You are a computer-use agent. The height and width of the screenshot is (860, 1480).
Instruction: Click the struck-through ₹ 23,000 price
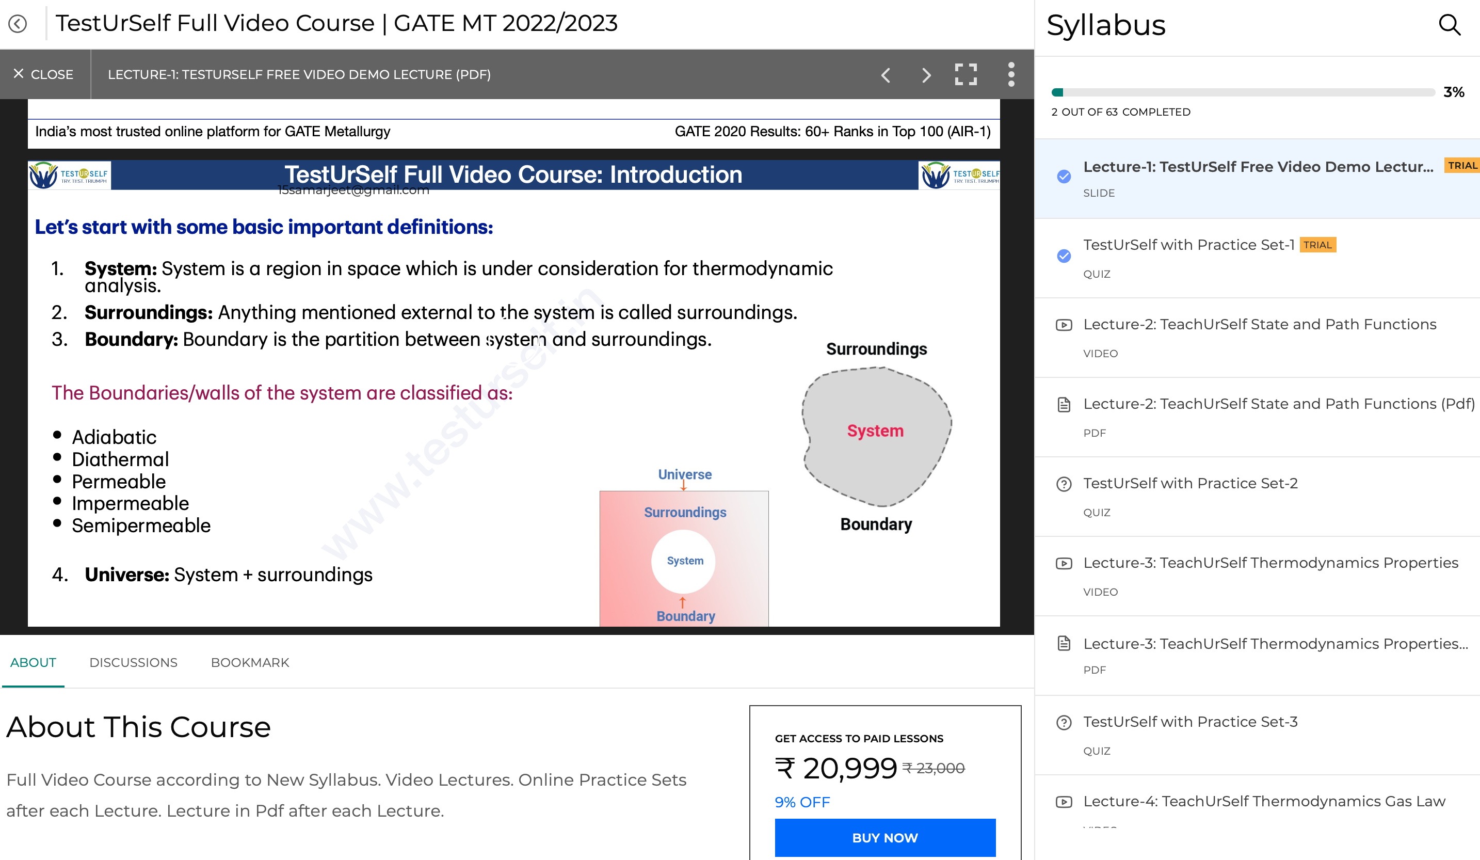pyautogui.click(x=933, y=768)
